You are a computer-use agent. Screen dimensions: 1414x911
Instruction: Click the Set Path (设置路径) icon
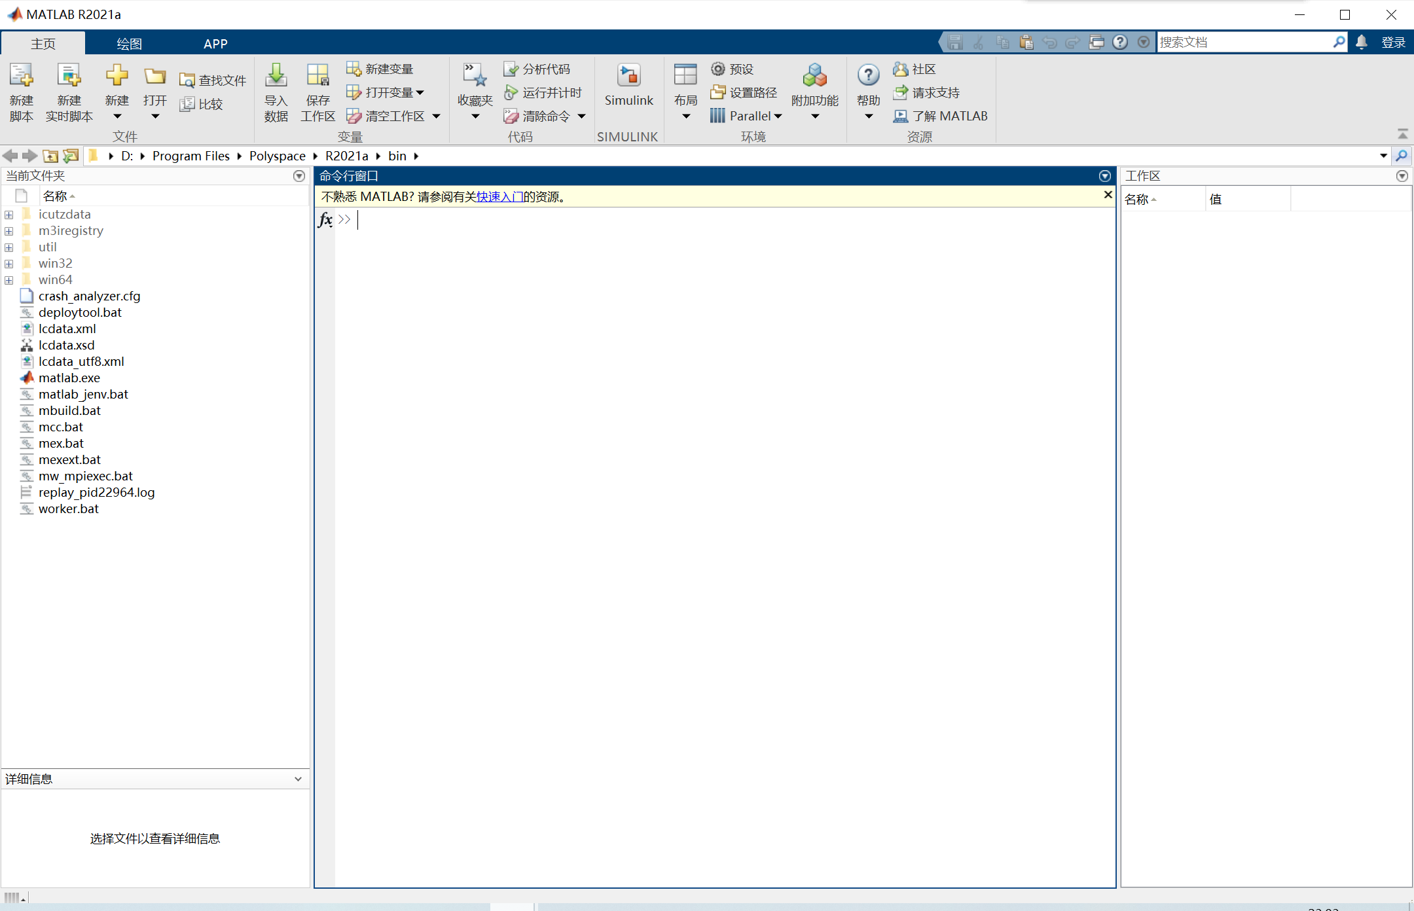click(x=718, y=92)
